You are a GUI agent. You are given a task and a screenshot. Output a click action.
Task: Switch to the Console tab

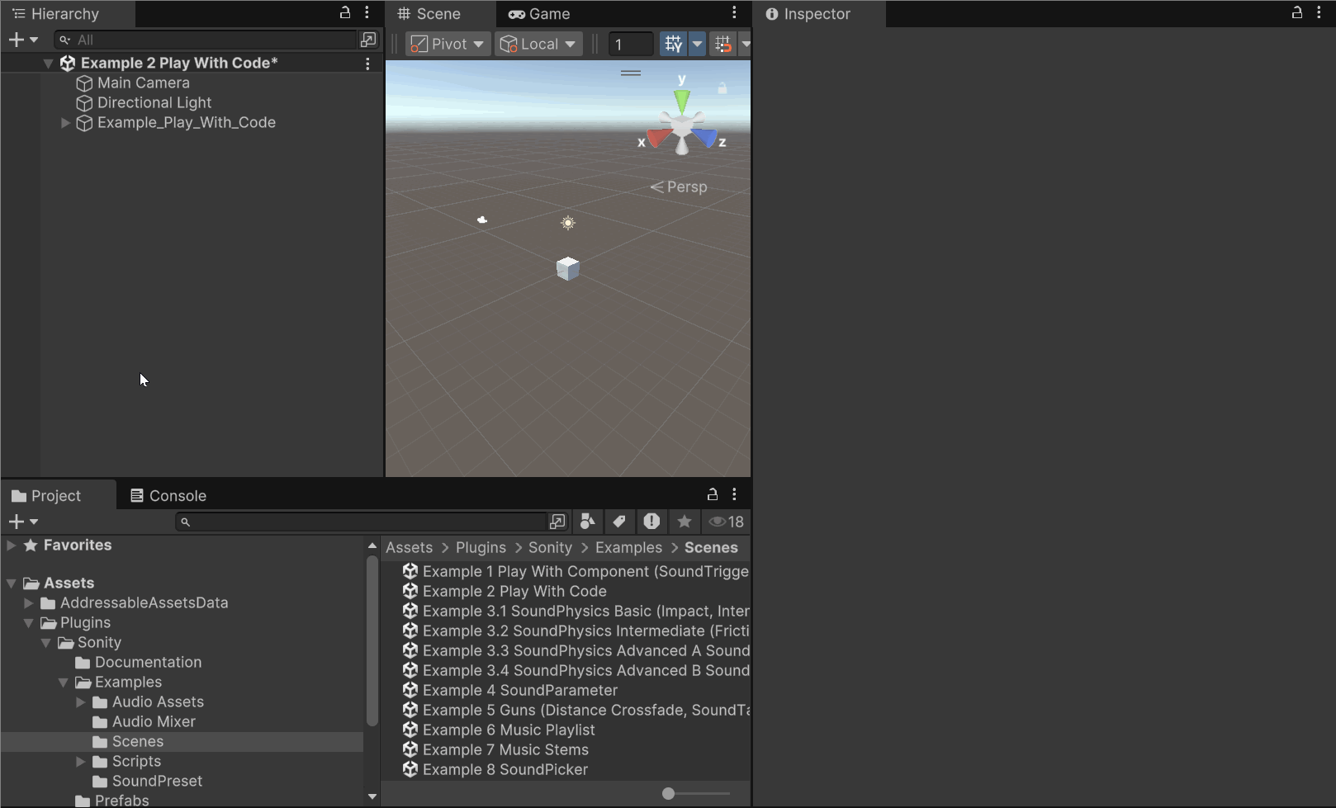168,496
